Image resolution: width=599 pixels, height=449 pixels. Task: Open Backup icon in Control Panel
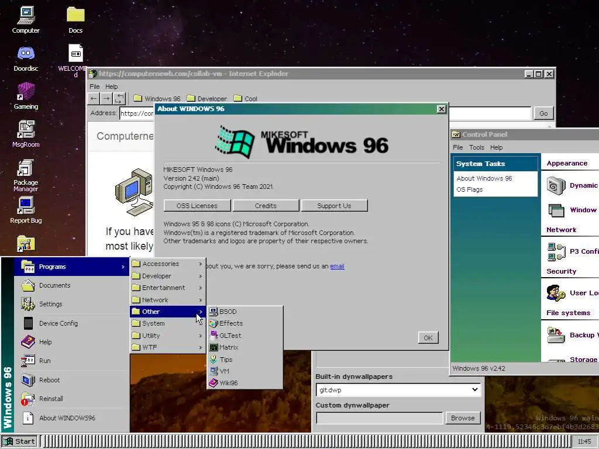(556, 335)
